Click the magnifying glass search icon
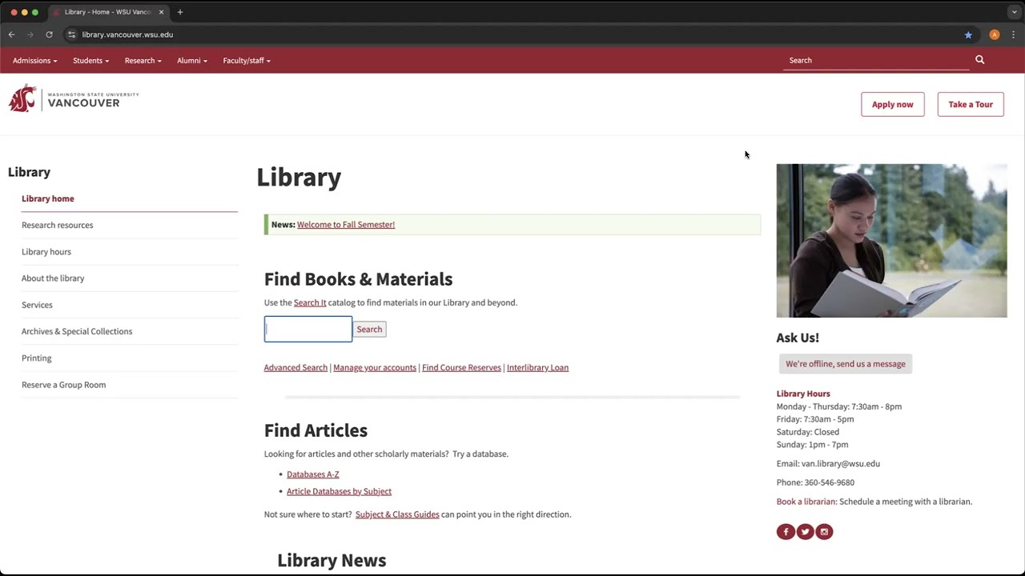This screenshot has height=576, width=1025. point(979,60)
